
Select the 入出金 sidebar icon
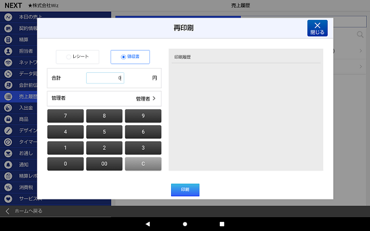point(8,107)
